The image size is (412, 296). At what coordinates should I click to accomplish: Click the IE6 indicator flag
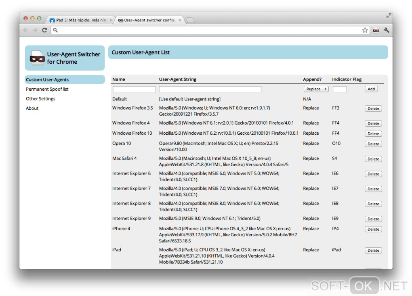tap(335, 173)
